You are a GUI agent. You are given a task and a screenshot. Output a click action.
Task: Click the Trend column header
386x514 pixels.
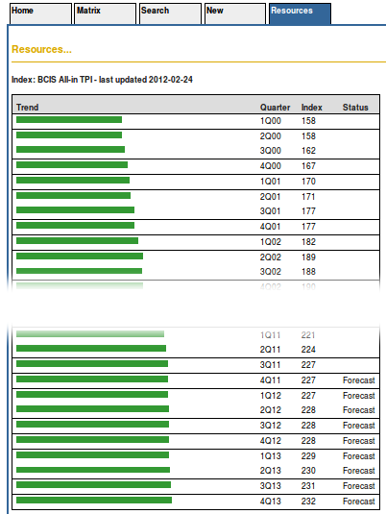[28, 108]
